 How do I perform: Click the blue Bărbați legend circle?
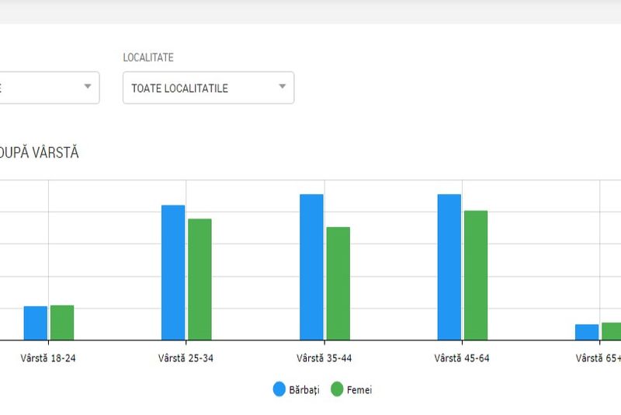pyautogui.click(x=279, y=389)
